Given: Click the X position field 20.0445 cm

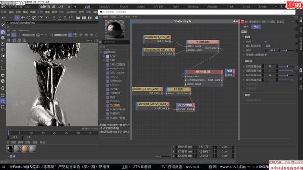Looking at the screenshot, I should pyautogui.click(x=185, y=147).
